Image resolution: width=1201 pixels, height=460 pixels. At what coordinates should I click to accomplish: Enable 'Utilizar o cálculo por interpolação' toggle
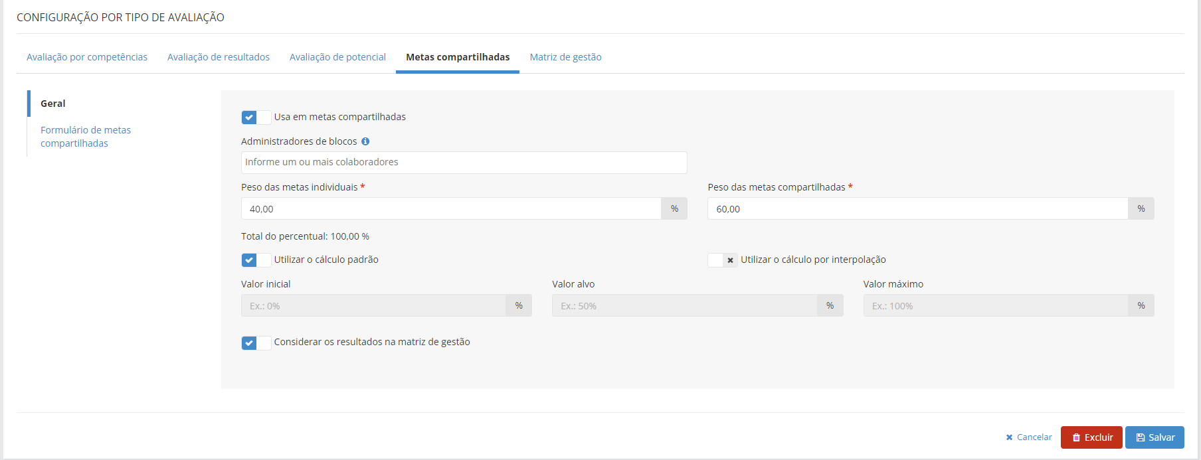click(x=722, y=260)
